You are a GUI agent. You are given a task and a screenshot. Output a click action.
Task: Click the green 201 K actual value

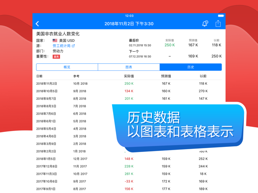tap(129, 99)
